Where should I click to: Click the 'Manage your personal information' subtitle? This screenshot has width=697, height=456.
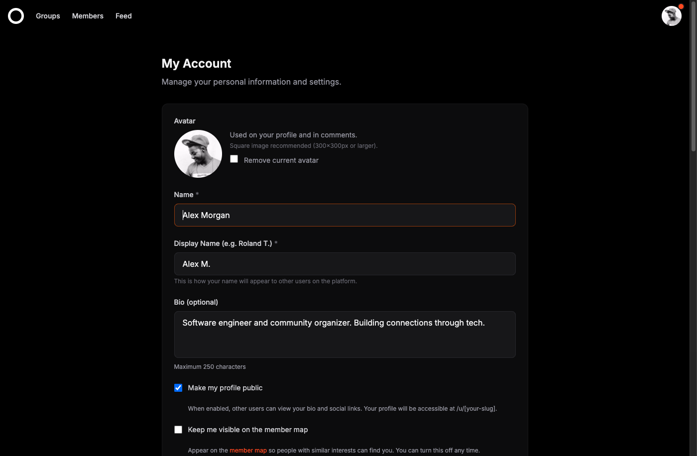pos(251,82)
